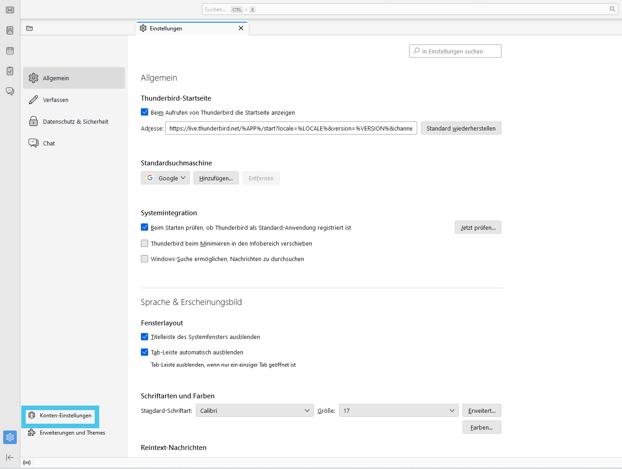Toggle showing start page on Thunderbird launch
Screen dimensions: 622x469
click(x=145, y=112)
